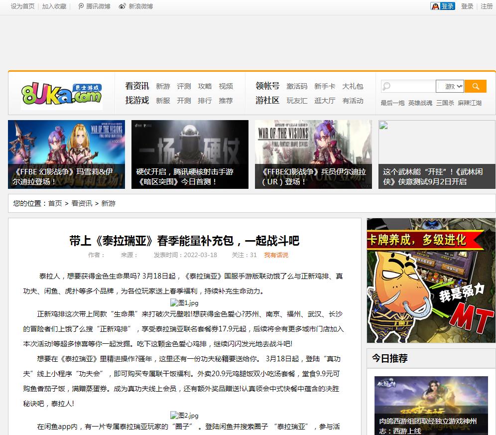Click 看资讯 in the breadcrumb
The height and width of the screenshot is (435, 496).
(82, 203)
